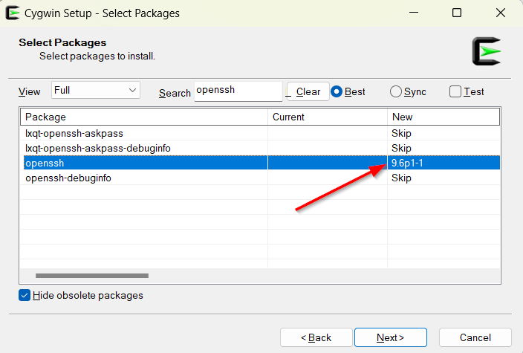
Task: Open Skip dropdown for openssh-debuginfo
Action: [443, 178]
